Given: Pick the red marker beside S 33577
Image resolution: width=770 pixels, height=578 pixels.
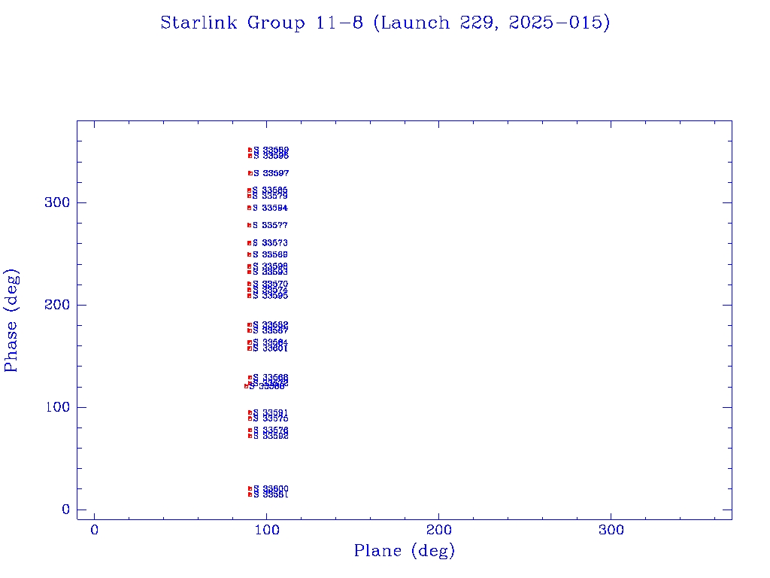Looking at the screenshot, I should (249, 225).
